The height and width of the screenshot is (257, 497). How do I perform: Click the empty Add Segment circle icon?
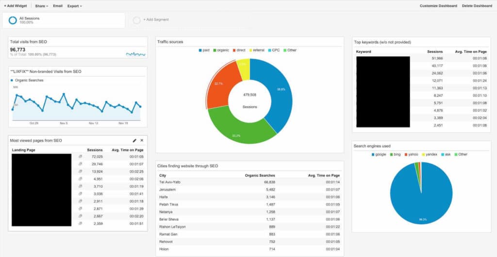click(136, 20)
